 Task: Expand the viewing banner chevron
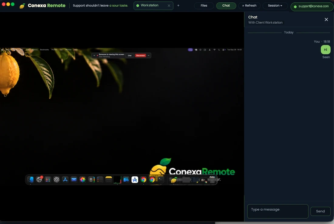coord(94,55)
